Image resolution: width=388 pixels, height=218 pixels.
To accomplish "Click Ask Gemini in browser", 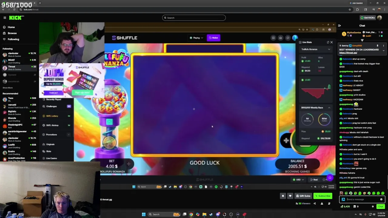I will tap(356, 3).
